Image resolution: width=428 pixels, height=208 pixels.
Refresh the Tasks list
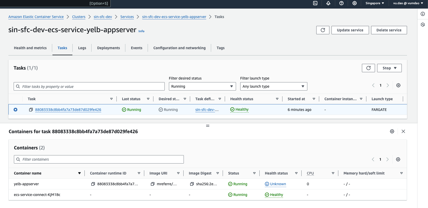[368, 68]
